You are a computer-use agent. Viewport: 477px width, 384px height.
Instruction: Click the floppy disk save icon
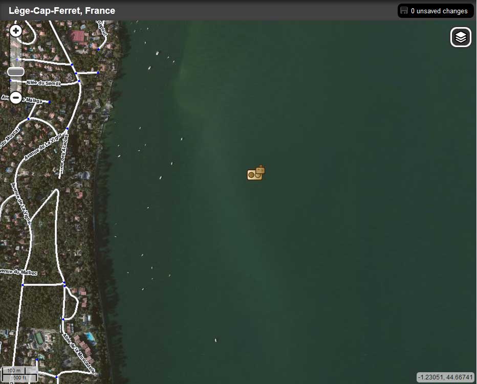pyautogui.click(x=404, y=11)
